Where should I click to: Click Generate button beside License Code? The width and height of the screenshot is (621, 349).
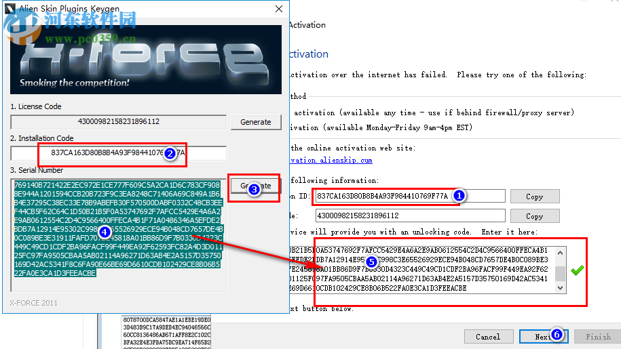[256, 122]
